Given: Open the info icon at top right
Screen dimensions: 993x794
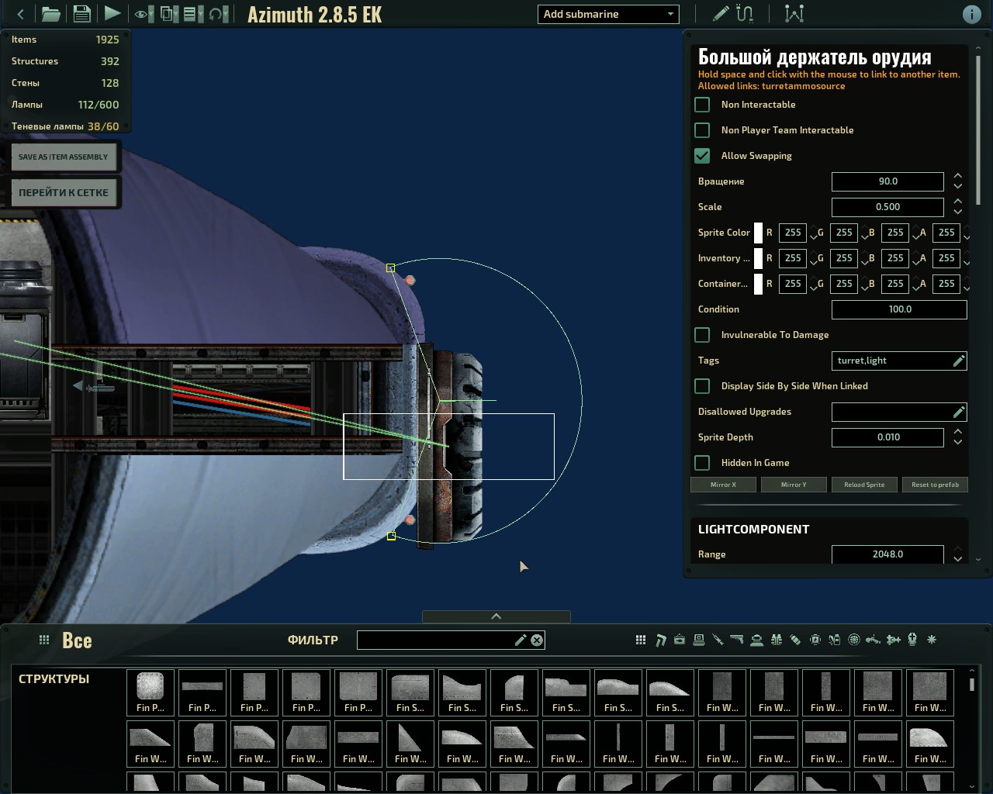Looking at the screenshot, I should point(971,14).
